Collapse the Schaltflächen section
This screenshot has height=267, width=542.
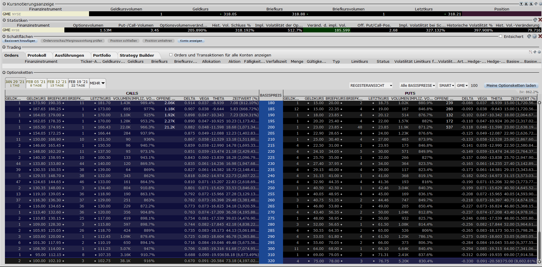pyautogui.click(x=4, y=36)
